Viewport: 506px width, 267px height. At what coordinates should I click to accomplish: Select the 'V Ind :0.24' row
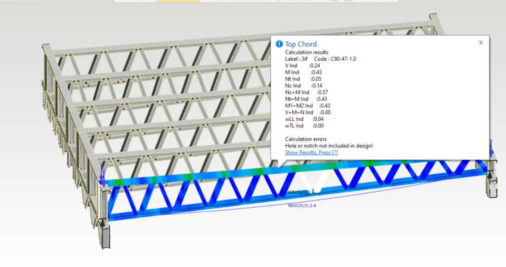[x=302, y=66]
